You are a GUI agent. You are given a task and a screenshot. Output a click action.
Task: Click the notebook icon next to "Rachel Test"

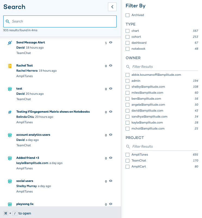tap(10, 65)
